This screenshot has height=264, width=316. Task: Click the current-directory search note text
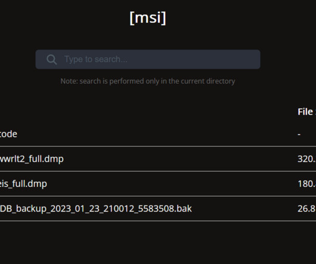coord(148,81)
